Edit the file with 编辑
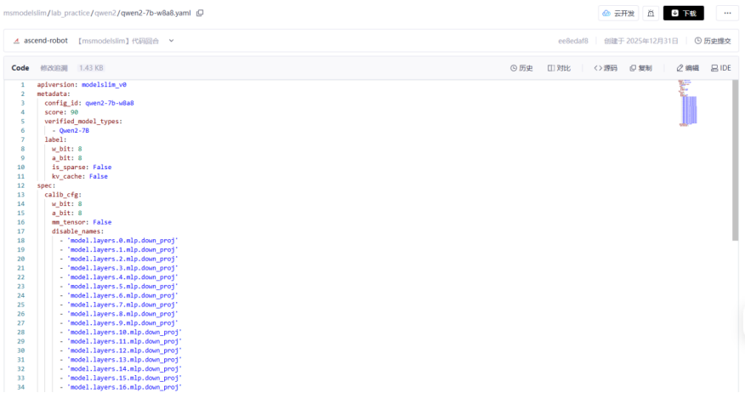Screen dimensions: 745x393 click(687, 68)
